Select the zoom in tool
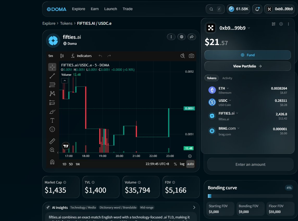Screen dimensions: 298x221 (52, 150)
